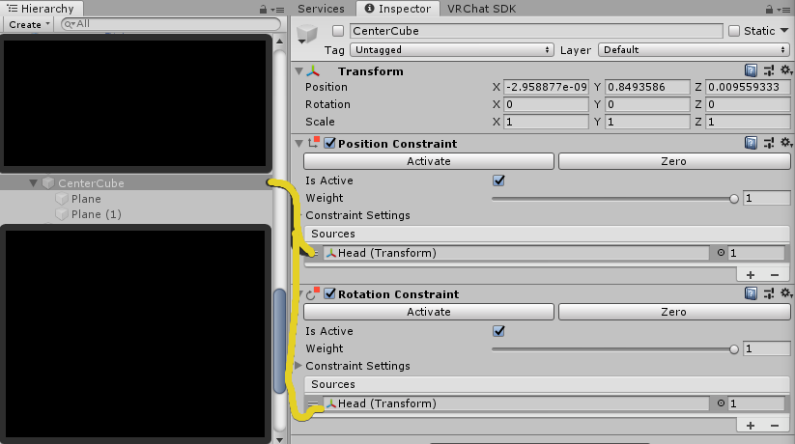The image size is (795, 444).
Task: Click the CenterCube object cube icon
Action: [x=307, y=34]
